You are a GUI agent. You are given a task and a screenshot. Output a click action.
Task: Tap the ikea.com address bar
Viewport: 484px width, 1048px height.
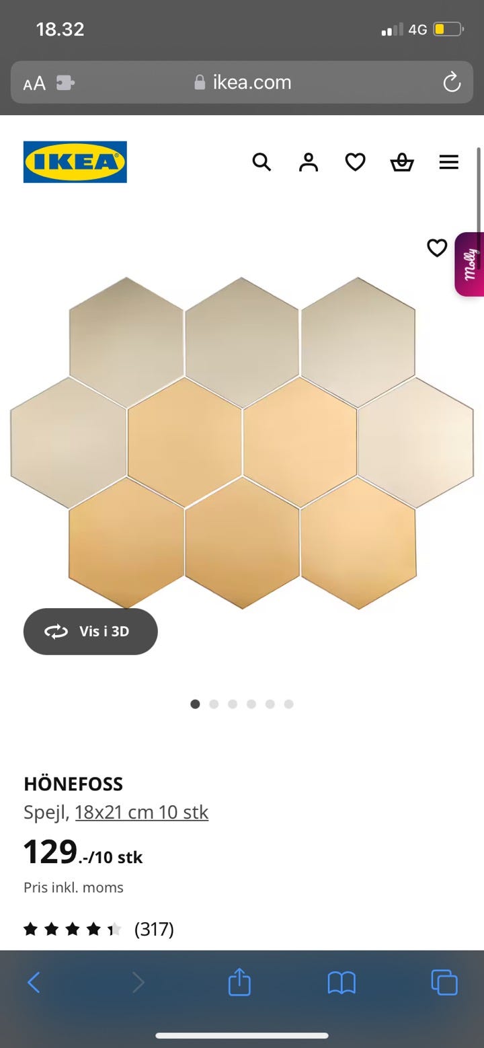[x=242, y=83]
